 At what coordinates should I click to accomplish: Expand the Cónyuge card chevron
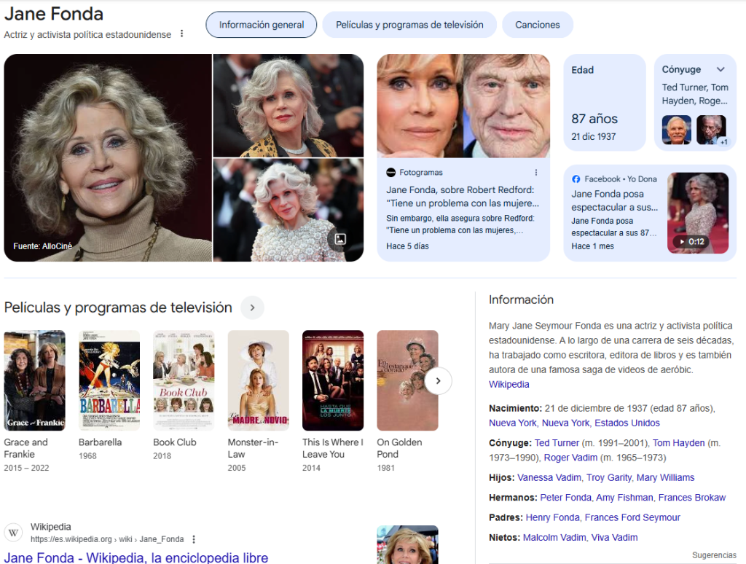click(721, 70)
